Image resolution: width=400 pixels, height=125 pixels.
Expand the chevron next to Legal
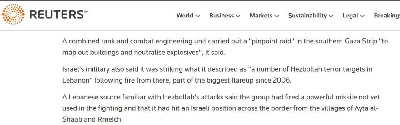click(x=362, y=16)
